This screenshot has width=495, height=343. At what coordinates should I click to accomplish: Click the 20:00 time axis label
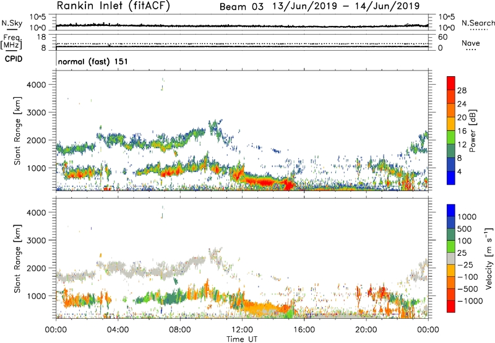point(366,329)
